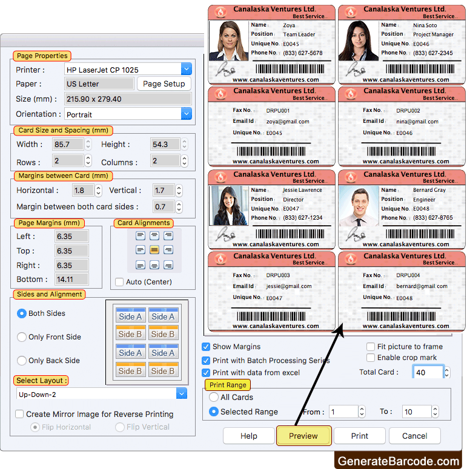Click the card Width stepper
The image size is (470, 469).
88,144
